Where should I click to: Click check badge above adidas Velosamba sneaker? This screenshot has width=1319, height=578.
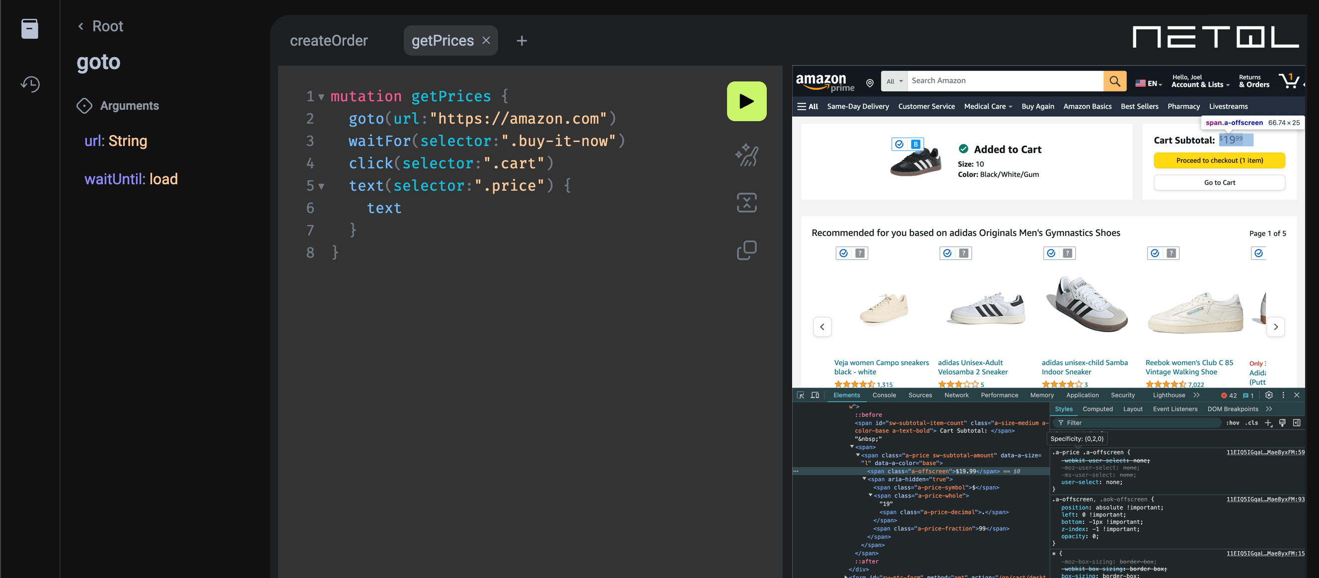947,253
